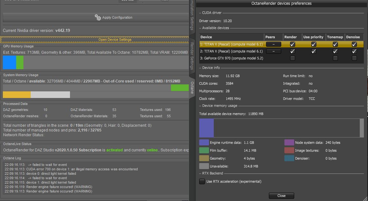The width and height of the screenshot is (368, 201).
Task: Click the Network Render Status label
Action: click(x=23, y=135)
